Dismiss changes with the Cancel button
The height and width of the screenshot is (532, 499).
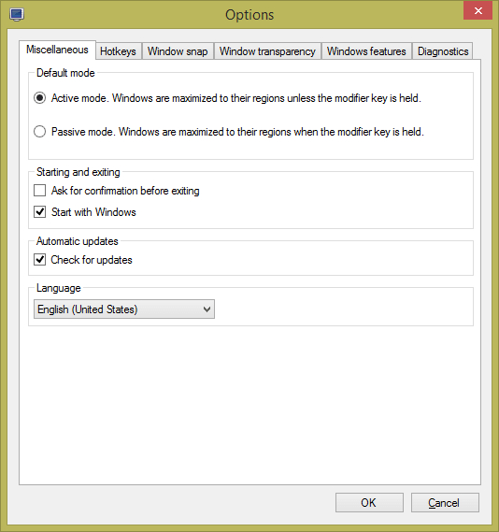point(445,502)
